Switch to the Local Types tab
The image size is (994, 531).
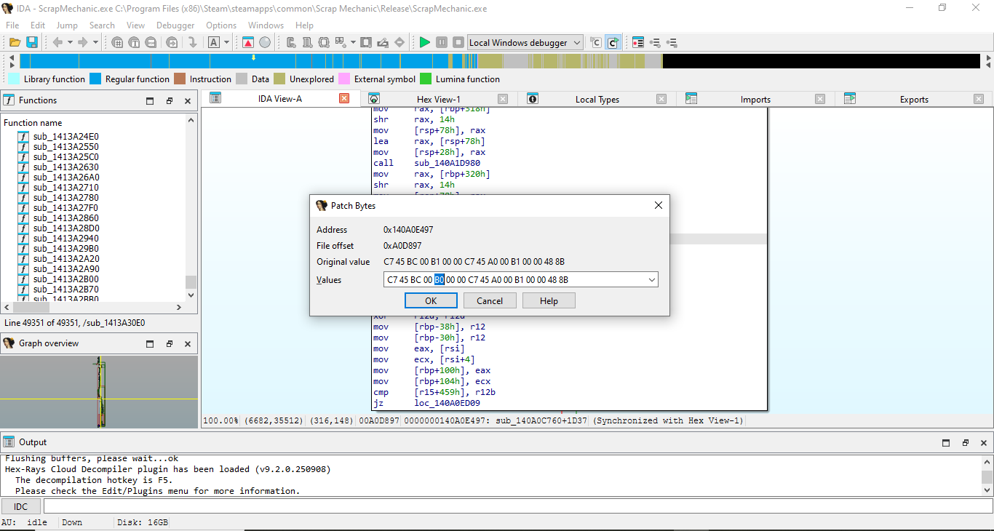click(x=597, y=99)
